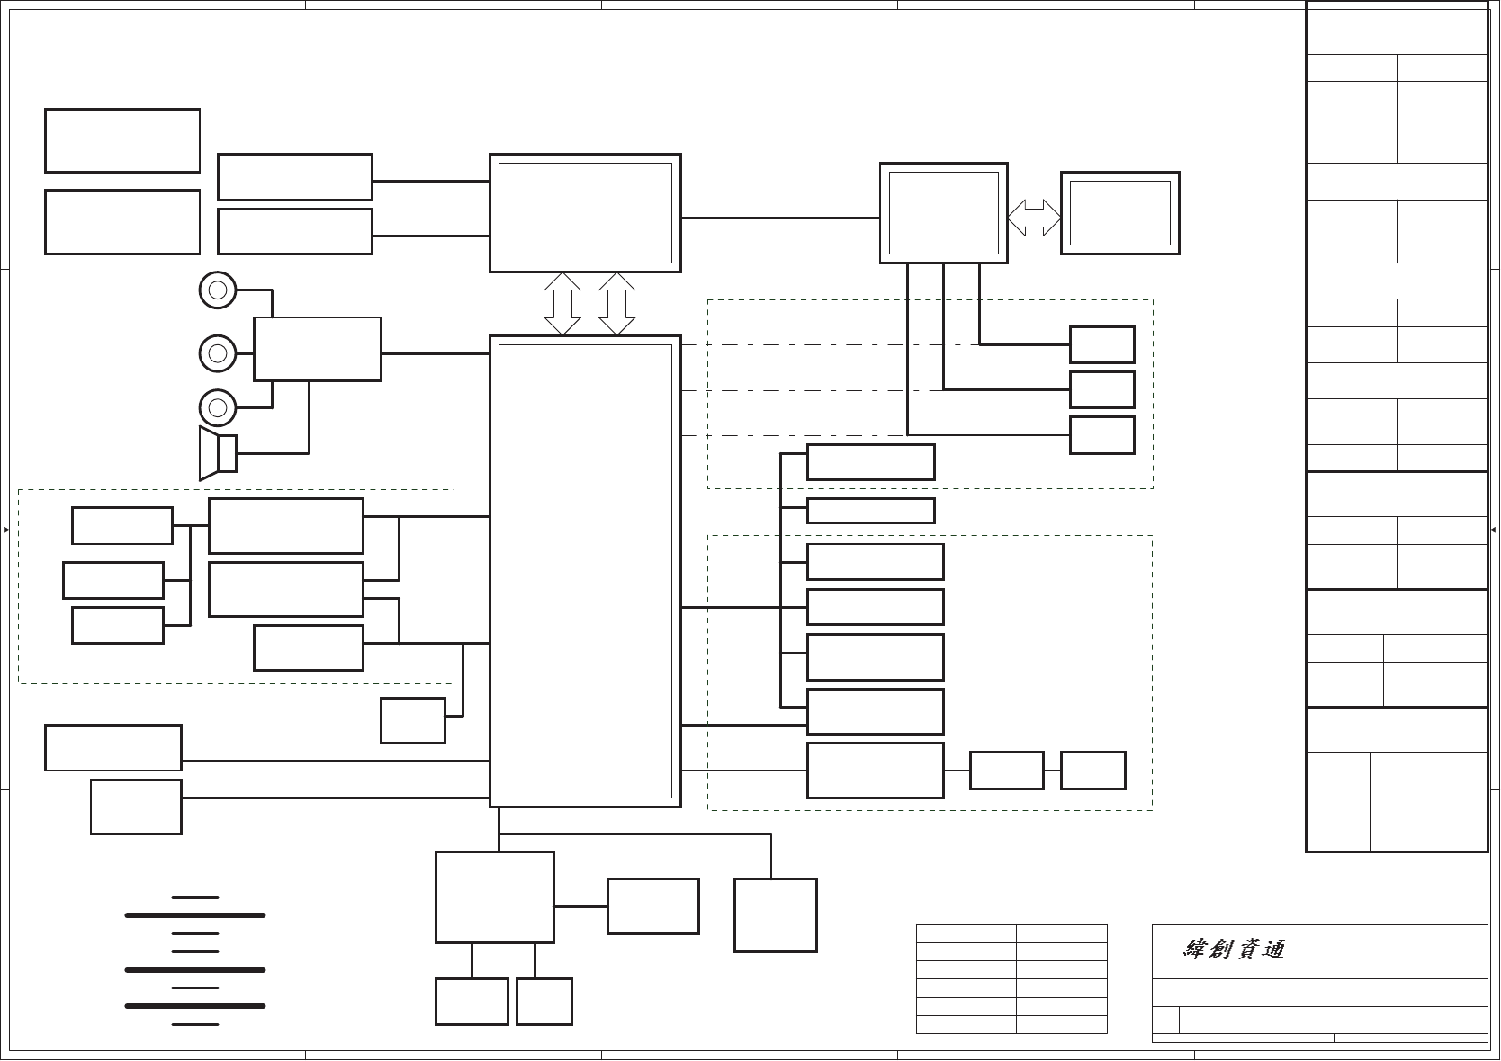The image size is (1501, 1061).
Task: Click the 緯創資通 company name text
Action: (x=1234, y=950)
